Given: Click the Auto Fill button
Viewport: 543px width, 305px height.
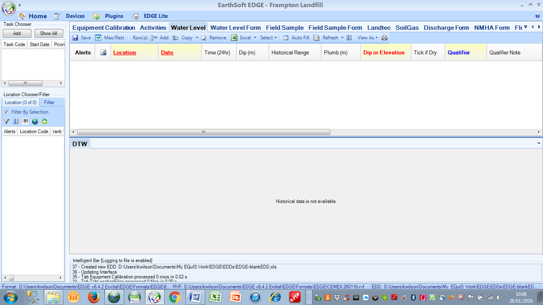Looking at the screenshot, I should pos(296,38).
